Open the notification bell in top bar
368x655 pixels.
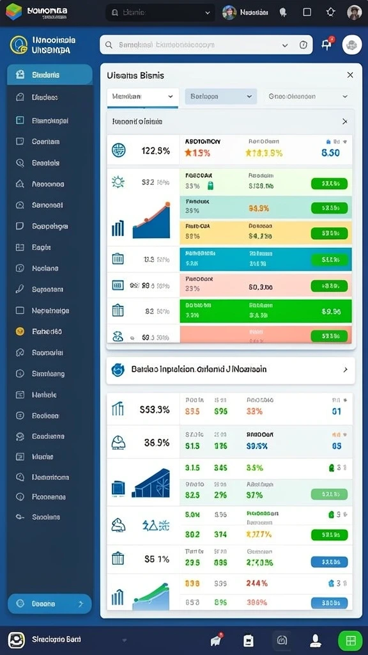[283, 13]
